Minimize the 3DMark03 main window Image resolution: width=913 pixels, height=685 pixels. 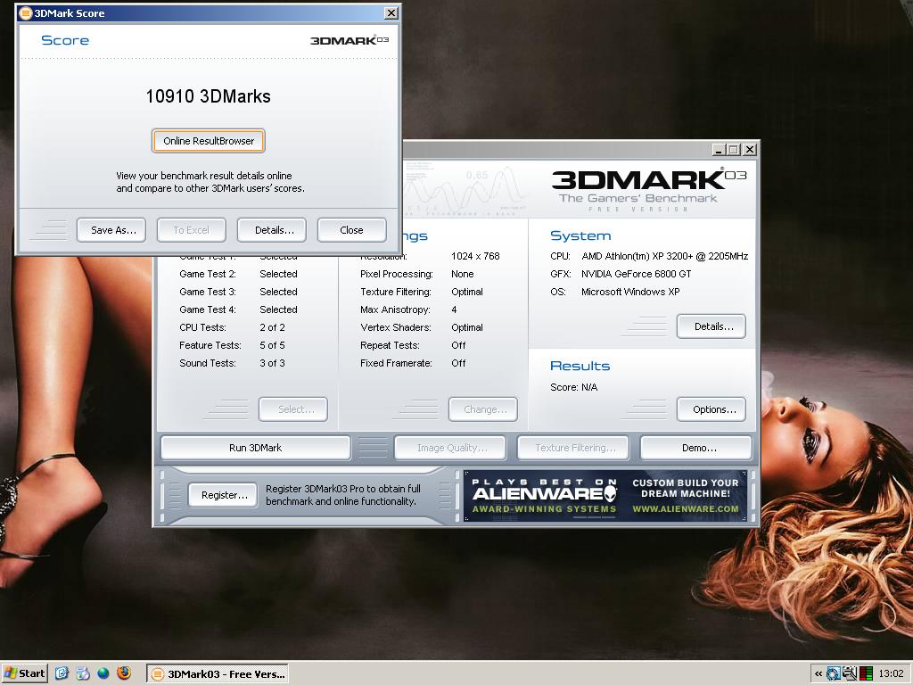coord(719,150)
